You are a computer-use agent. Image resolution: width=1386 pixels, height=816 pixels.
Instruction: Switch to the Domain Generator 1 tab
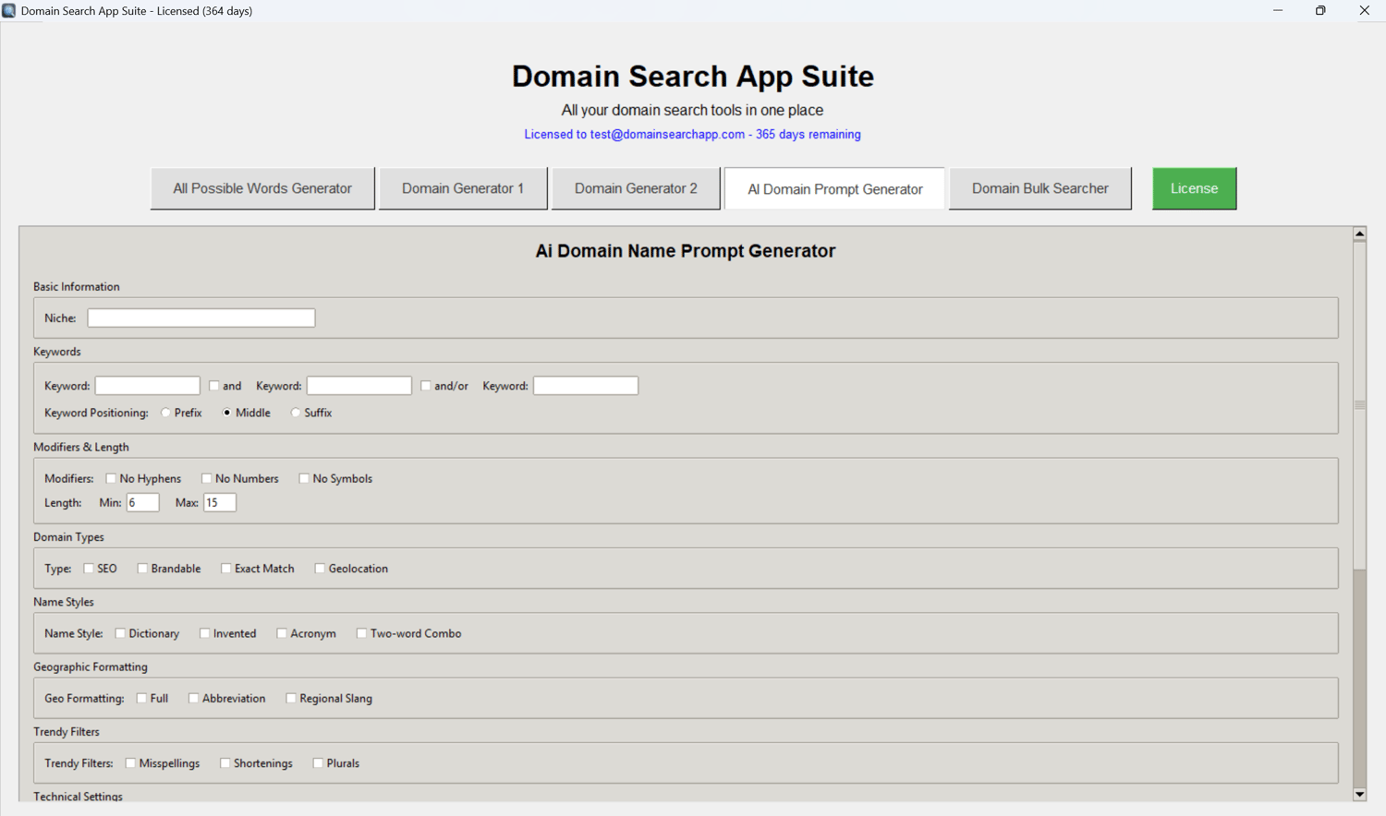[463, 188]
